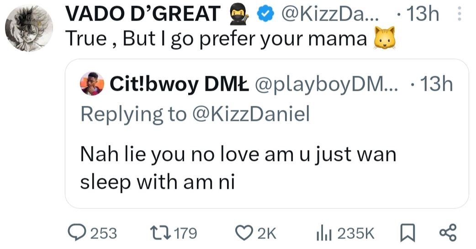The width and height of the screenshot is (476, 249).
Task: Bookmark this tweet
Action: tap(406, 233)
